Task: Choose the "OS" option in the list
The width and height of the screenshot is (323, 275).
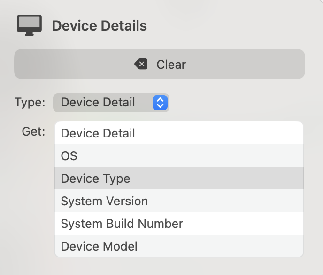Action: click(x=69, y=156)
